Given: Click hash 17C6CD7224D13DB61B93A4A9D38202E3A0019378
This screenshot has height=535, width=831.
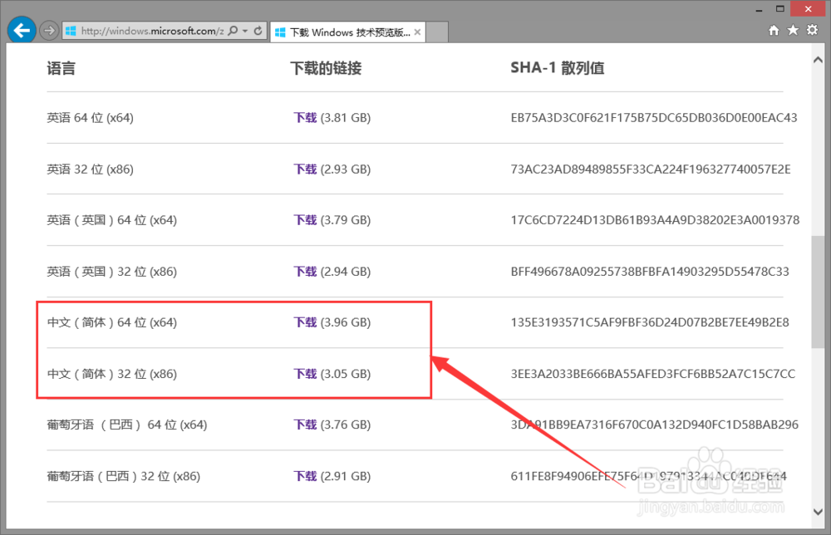Looking at the screenshot, I should point(655,220).
